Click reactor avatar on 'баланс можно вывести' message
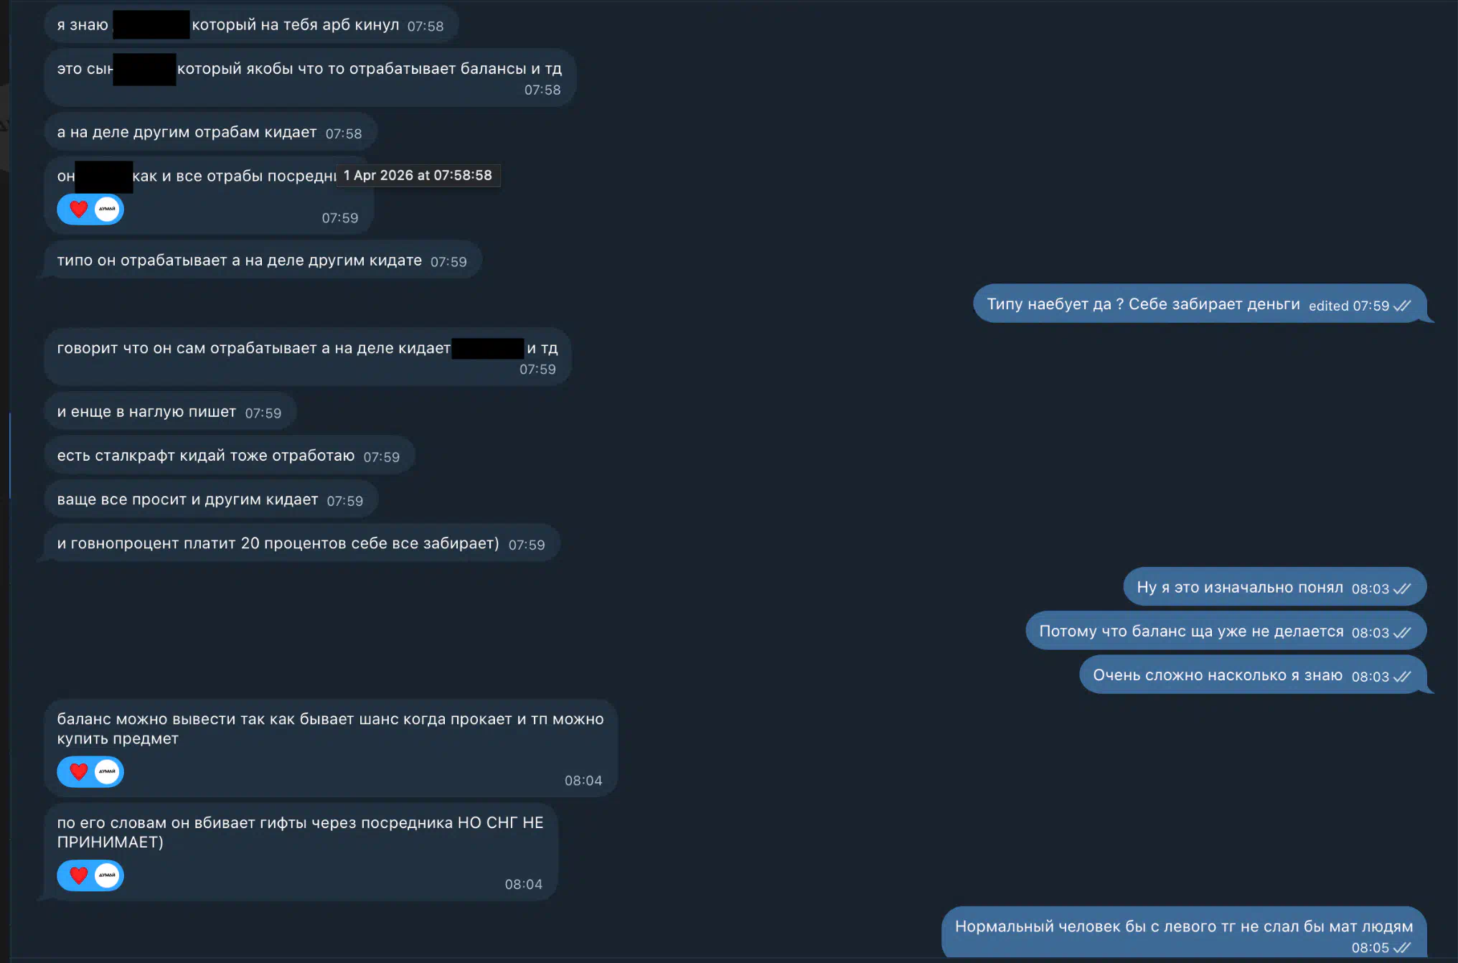The height and width of the screenshot is (963, 1458). [107, 771]
